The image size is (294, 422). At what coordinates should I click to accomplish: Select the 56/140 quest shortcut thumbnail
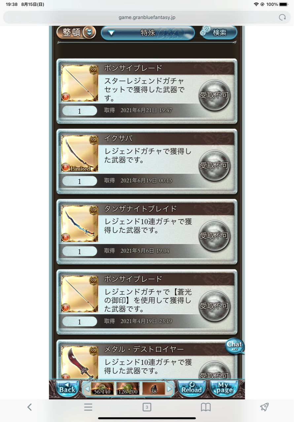point(102,388)
